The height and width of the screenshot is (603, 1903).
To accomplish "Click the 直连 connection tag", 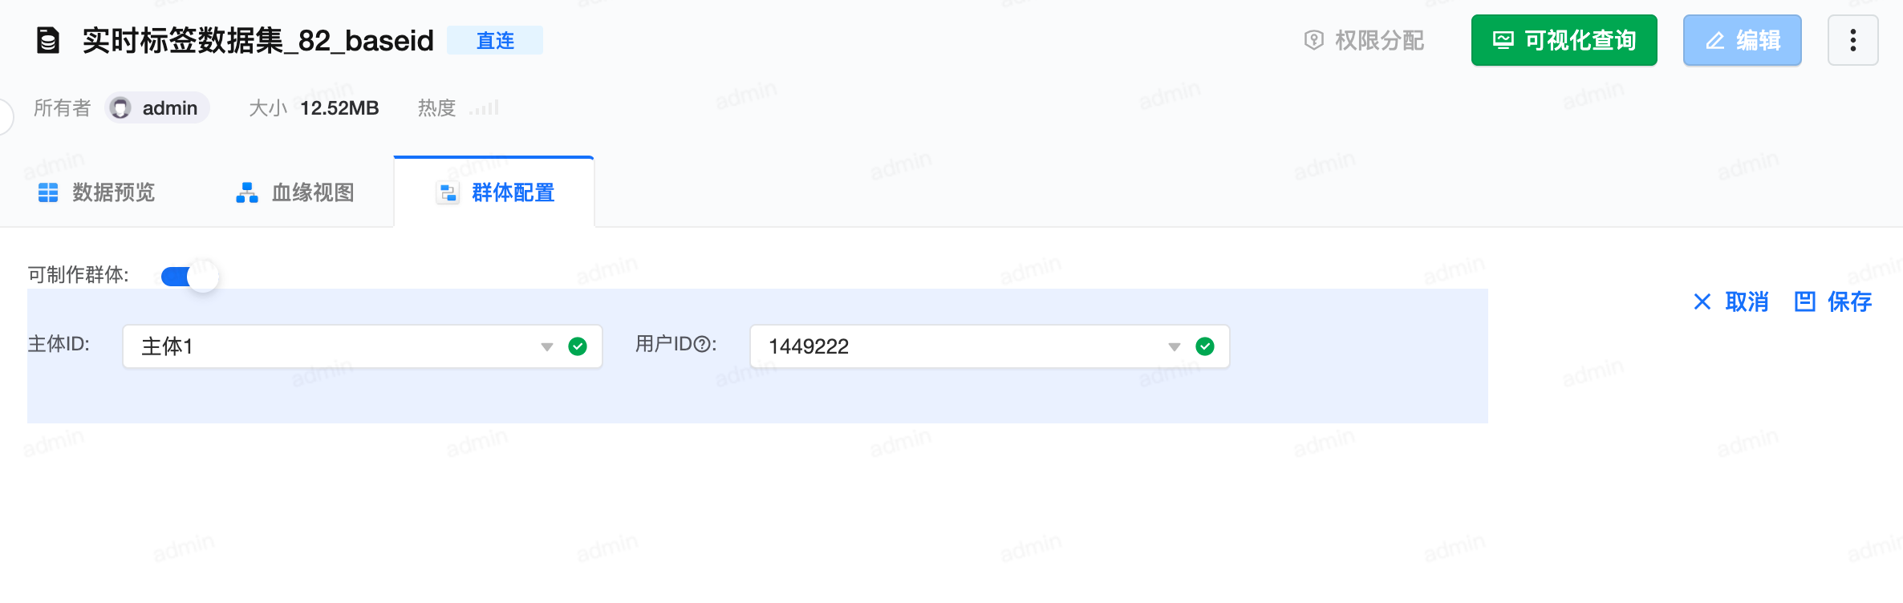I will [495, 40].
